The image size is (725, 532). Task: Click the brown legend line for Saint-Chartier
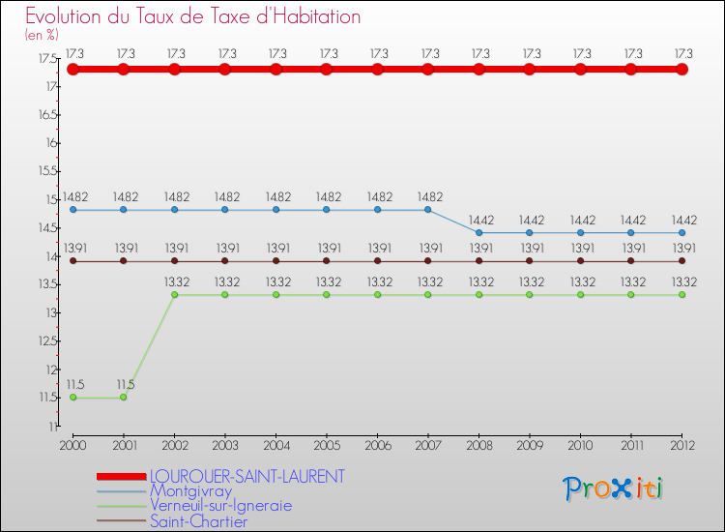[122, 521]
